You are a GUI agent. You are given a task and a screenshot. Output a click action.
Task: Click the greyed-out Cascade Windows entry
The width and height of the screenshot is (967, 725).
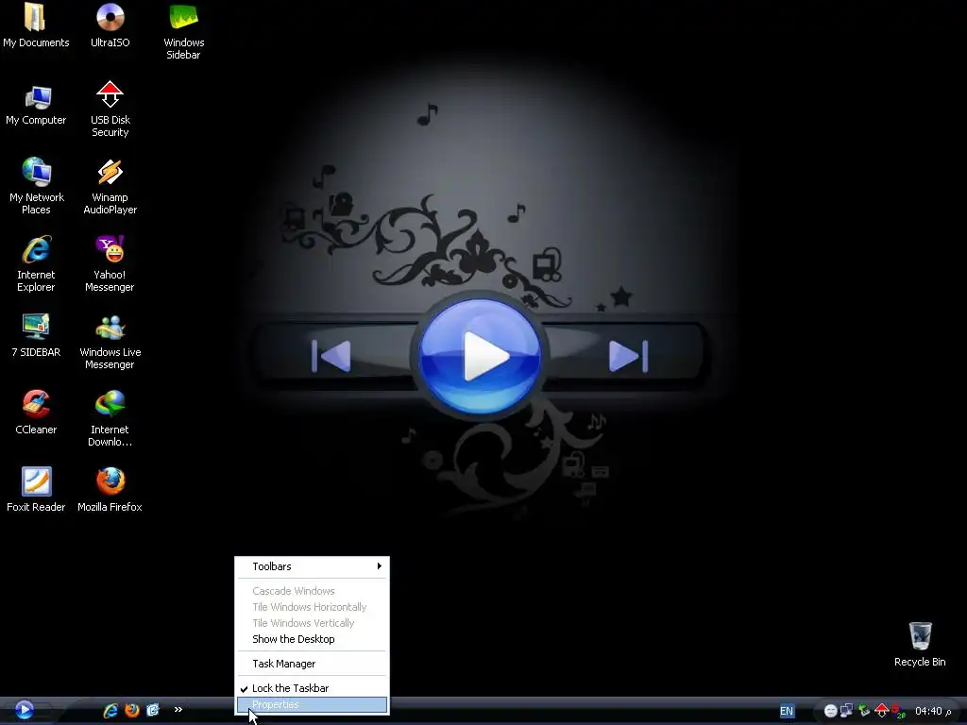point(312,591)
